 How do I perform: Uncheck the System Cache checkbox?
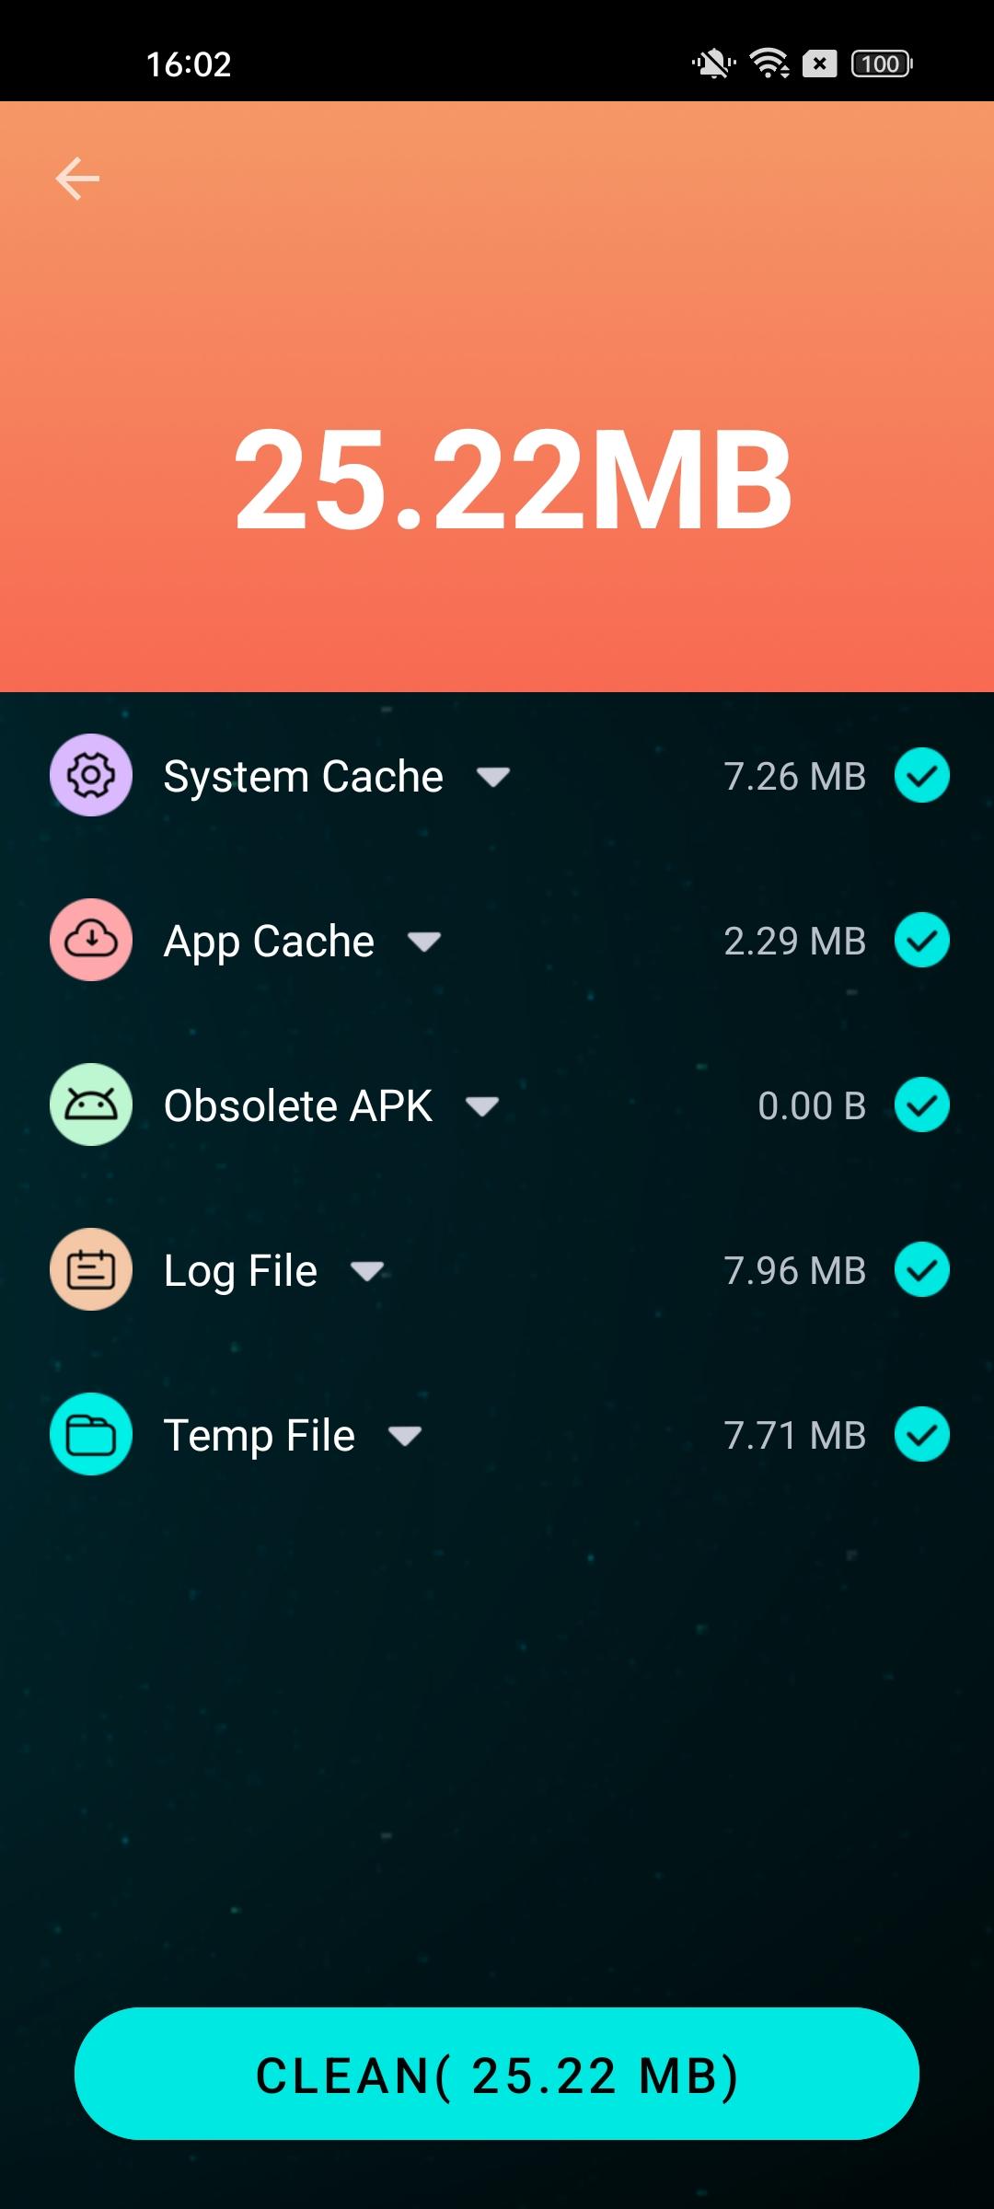922,775
